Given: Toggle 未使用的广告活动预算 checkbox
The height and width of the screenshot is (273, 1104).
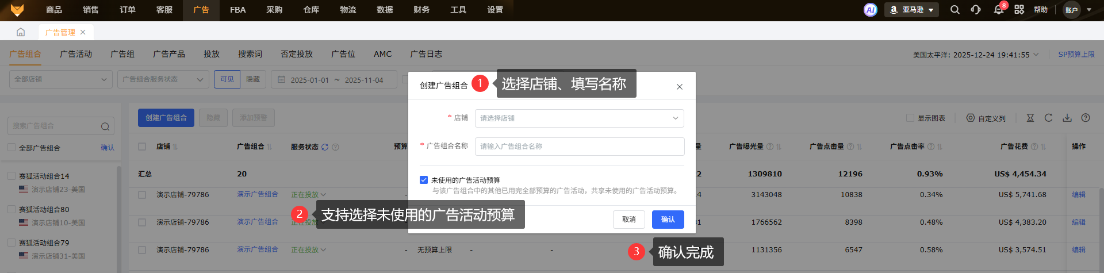Looking at the screenshot, I should pos(424,180).
